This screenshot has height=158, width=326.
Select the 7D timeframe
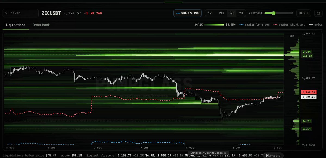[241, 13]
